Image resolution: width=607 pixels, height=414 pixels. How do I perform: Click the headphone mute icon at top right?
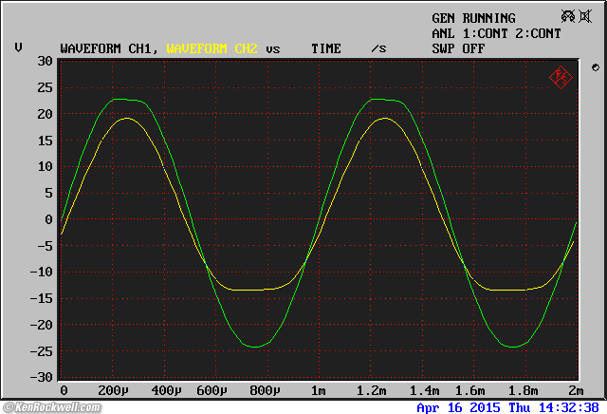coord(567,17)
